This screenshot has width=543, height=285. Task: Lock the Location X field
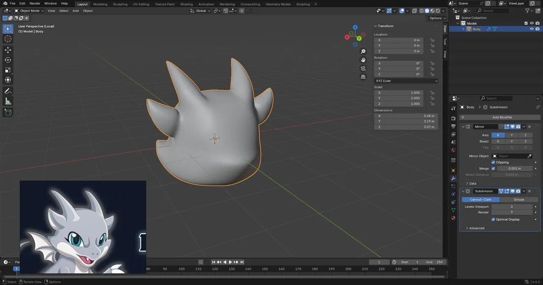click(432, 40)
